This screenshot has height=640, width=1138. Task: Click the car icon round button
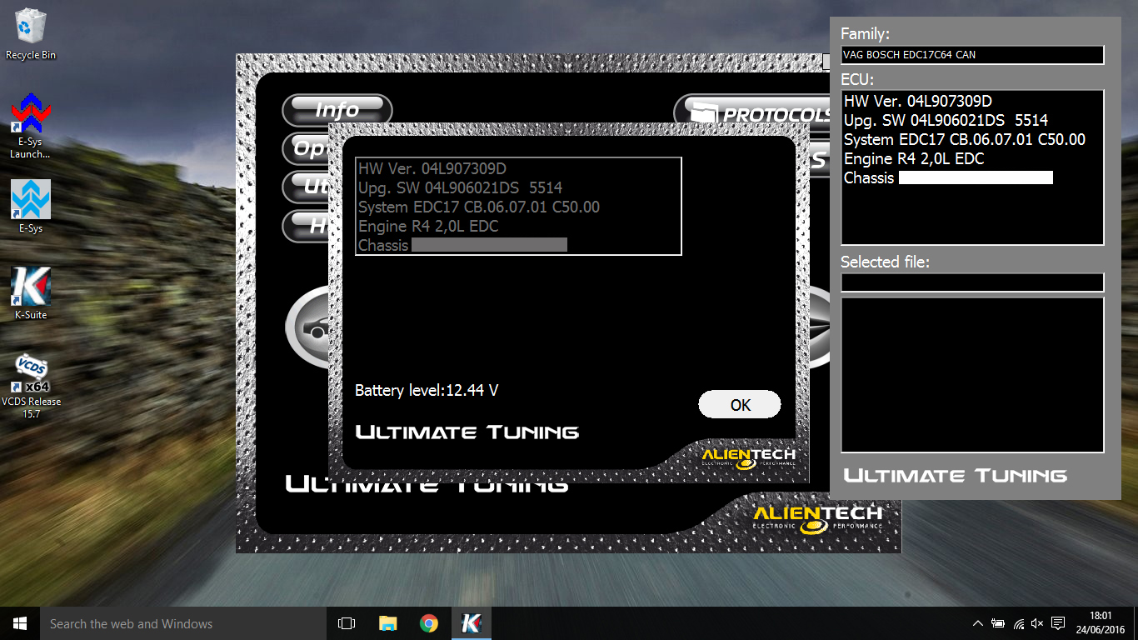tap(310, 329)
